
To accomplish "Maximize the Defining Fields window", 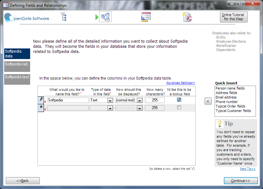I will (x=240, y=3).
